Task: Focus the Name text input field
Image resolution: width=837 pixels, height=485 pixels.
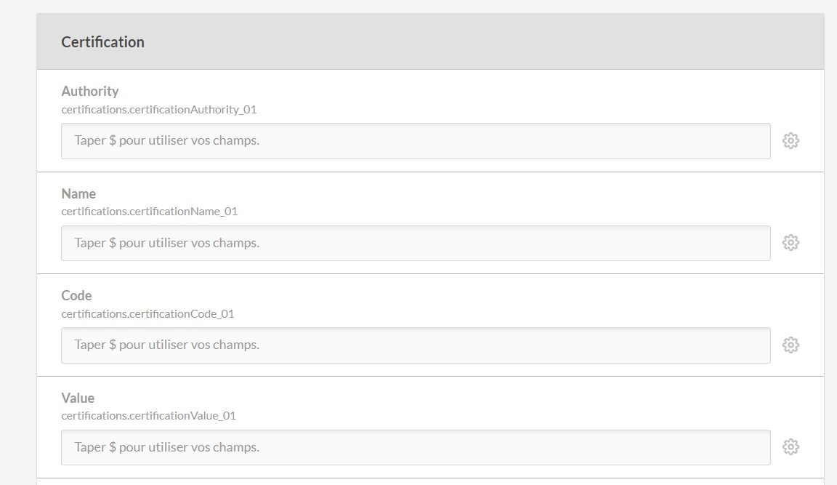Action: tap(416, 243)
